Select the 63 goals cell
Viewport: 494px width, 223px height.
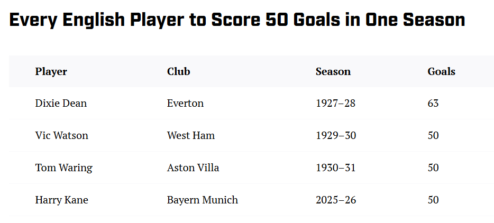(x=433, y=104)
